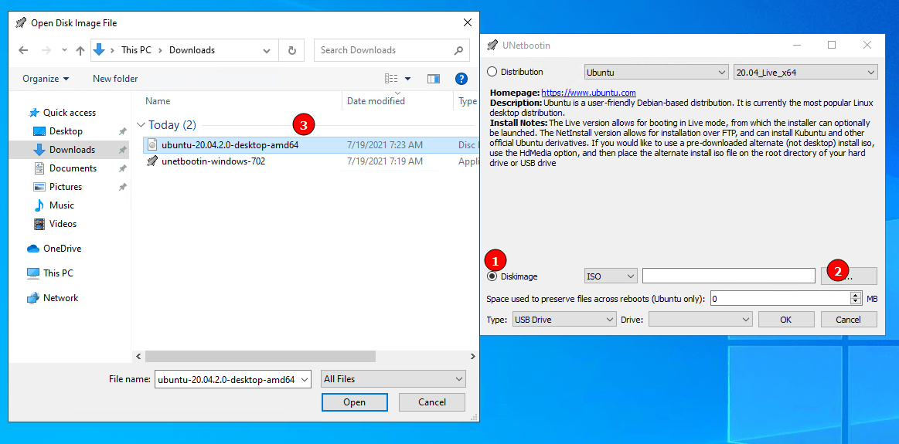Go up one folder level
Viewport: 899px width, 444px height.
coord(80,50)
